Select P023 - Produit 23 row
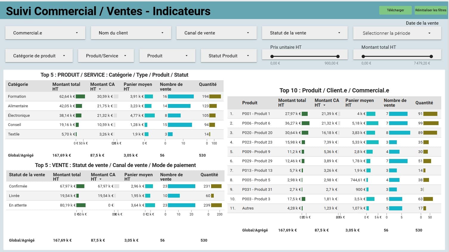The width and height of the screenshot is (449, 252). point(334,142)
